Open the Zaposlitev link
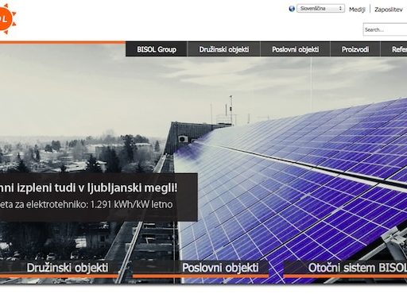 388,10
